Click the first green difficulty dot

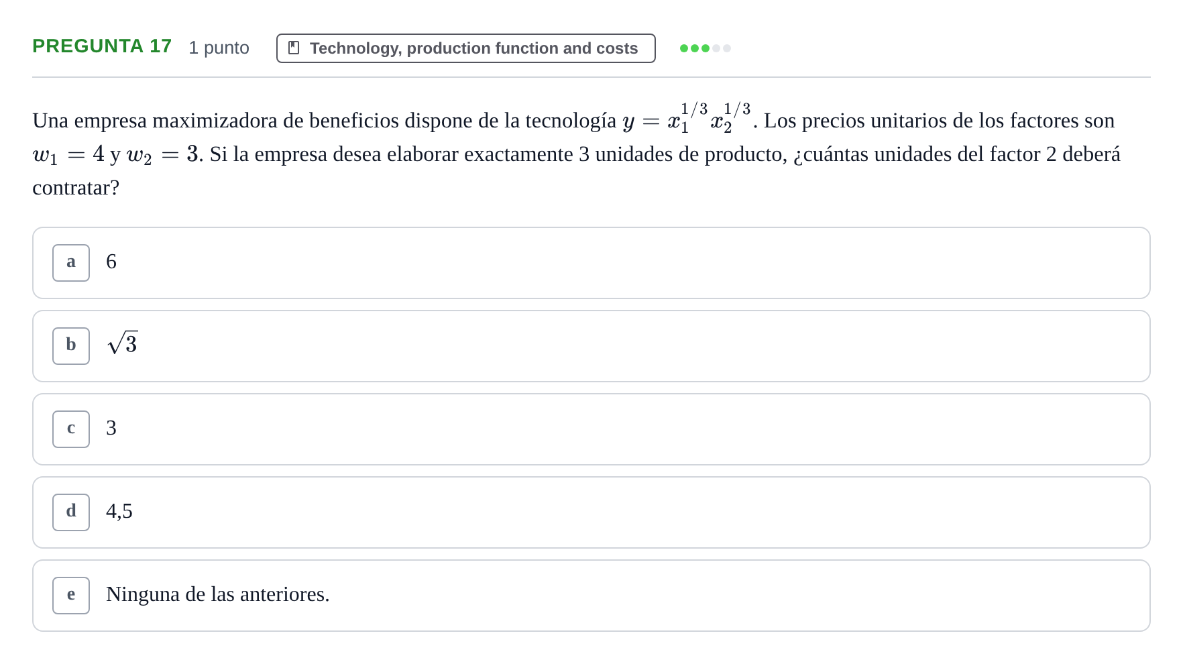click(x=684, y=48)
